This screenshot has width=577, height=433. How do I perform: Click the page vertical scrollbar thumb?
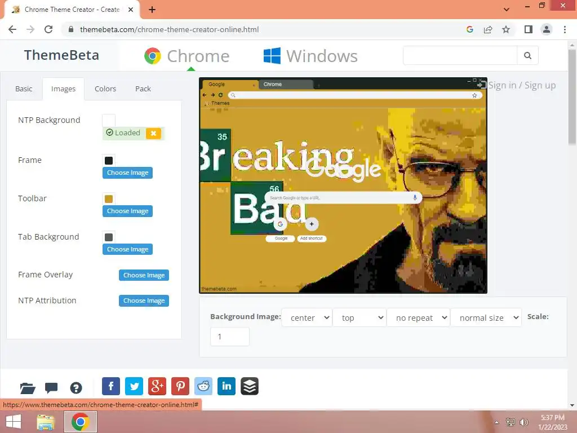coord(572,96)
